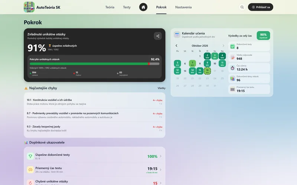Click the average test time checkered flag icon

(232, 89)
